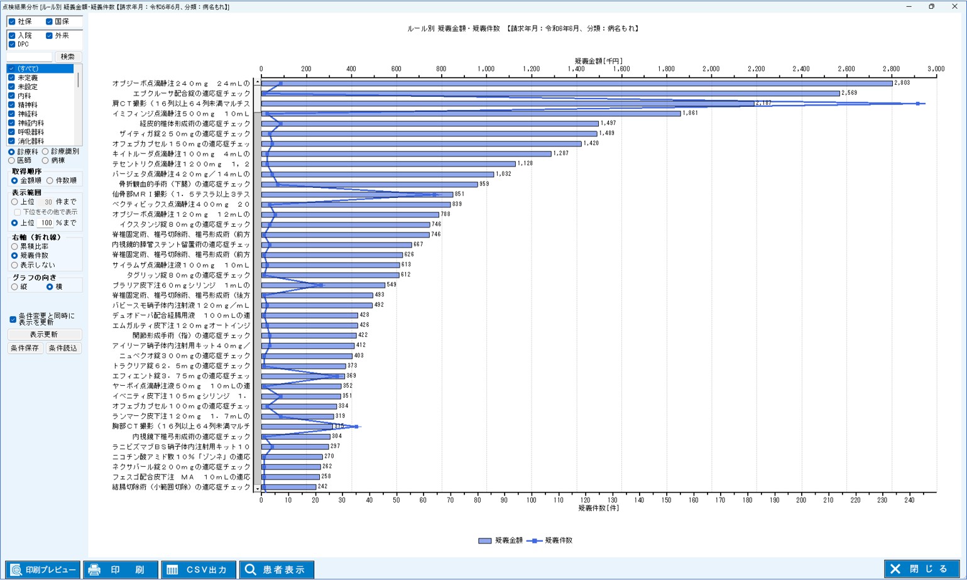Viewport: 967px width, 580px height.
Task: Restore the window with the title bar icon
Action: 931,6
